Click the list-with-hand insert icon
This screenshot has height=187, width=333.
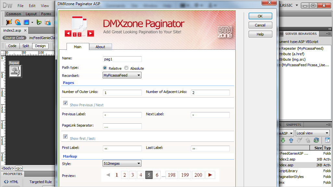click(48, 22)
